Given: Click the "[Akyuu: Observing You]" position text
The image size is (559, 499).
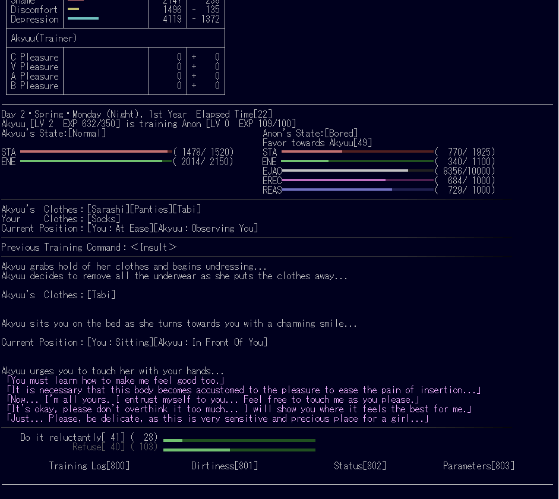Looking at the screenshot, I should click(x=206, y=229).
